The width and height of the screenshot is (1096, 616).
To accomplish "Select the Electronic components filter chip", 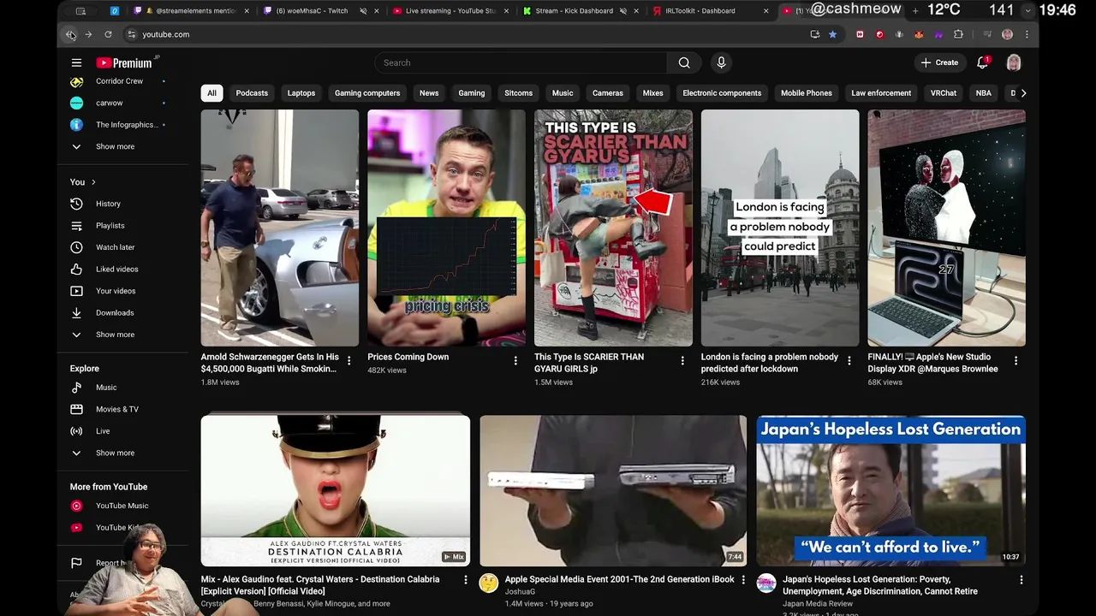I will (x=722, y=93).
